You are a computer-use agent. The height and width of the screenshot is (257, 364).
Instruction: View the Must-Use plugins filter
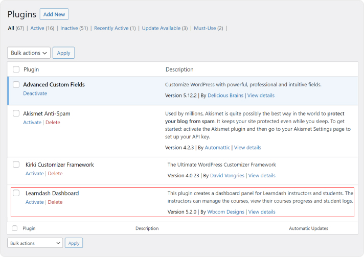point(204,28)
